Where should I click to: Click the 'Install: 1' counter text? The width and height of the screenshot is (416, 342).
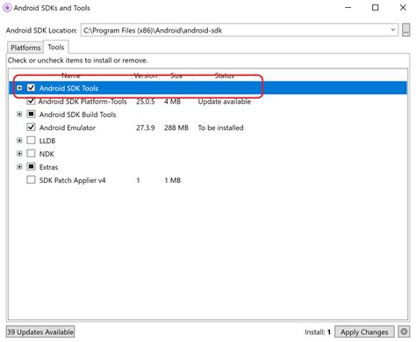[318, 332]
